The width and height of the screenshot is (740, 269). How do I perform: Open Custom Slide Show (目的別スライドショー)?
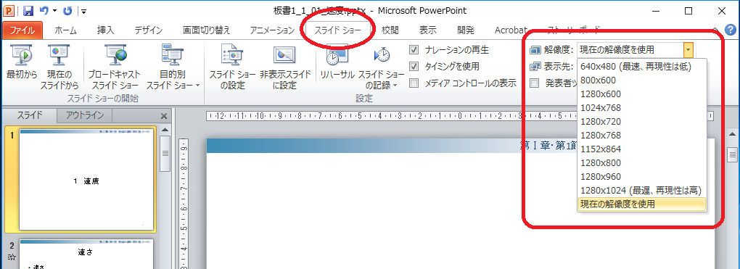(x=173, y=67)
